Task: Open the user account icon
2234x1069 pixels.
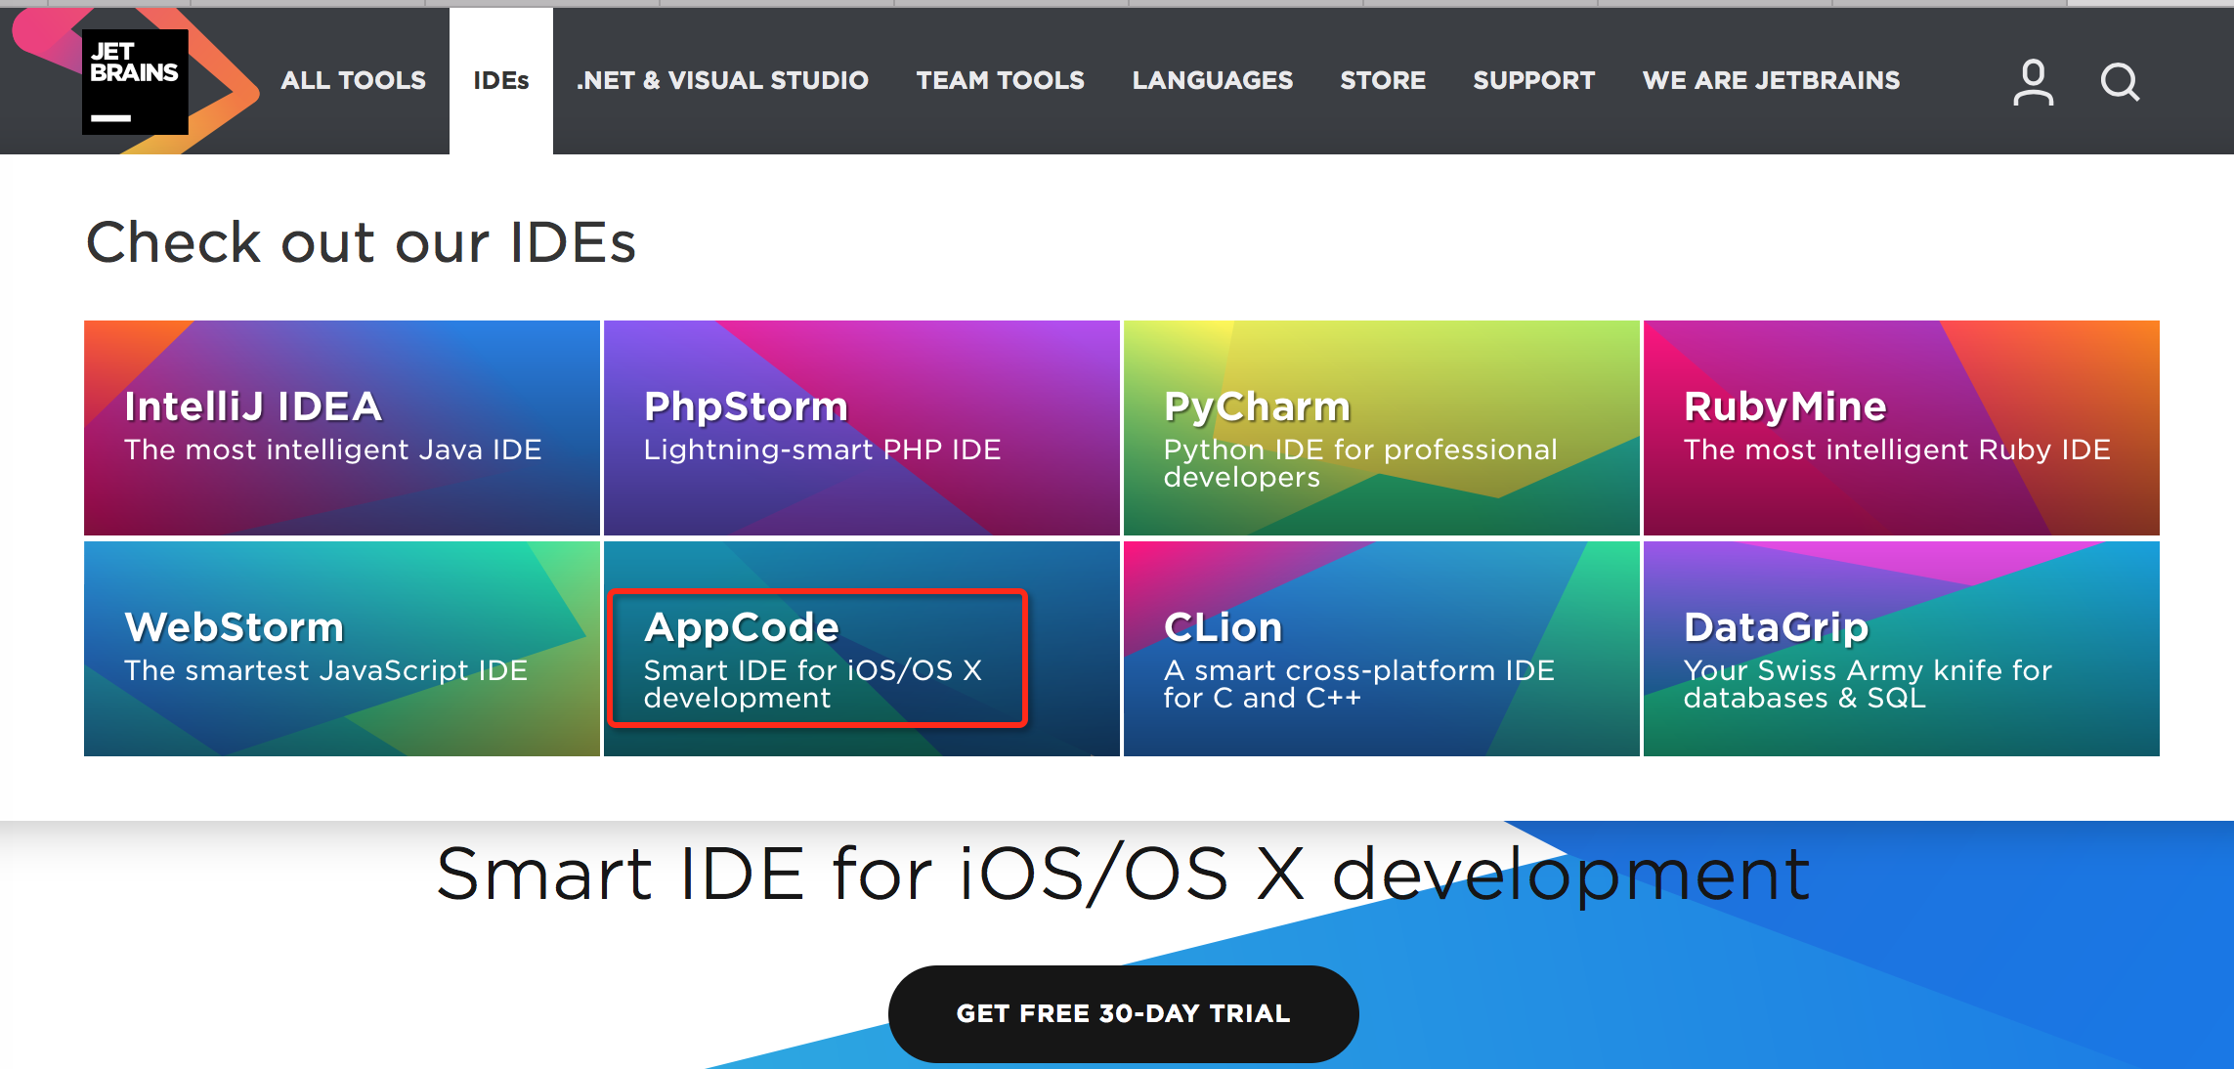Action: [2033, 82]
